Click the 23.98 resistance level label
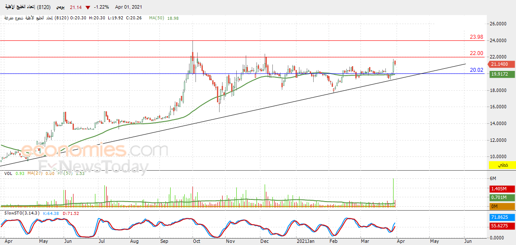516x245 pixels. (x=476, y=37)
